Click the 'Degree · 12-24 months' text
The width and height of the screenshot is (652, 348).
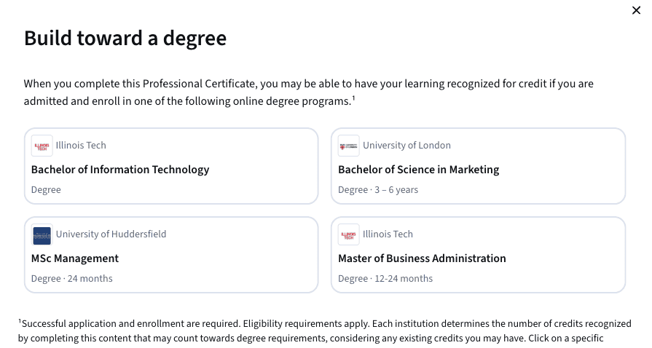385,279
